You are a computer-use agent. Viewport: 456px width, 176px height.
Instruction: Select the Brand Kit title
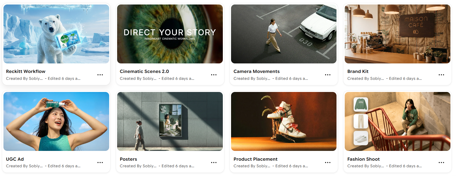(x=358, y=71)
